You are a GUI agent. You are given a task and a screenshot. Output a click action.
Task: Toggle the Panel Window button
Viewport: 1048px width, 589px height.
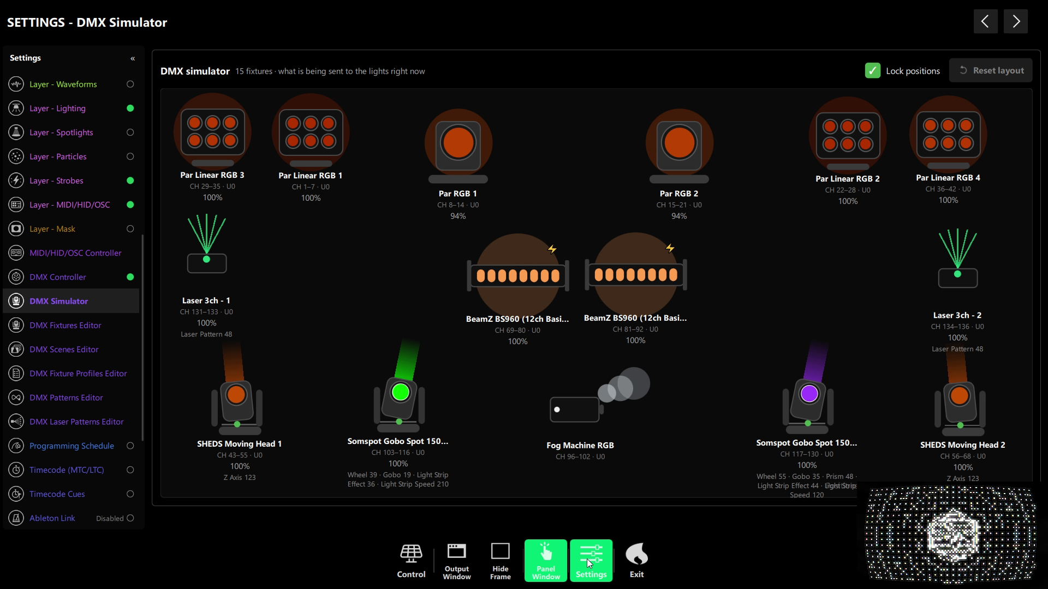(x=546, y=561)
